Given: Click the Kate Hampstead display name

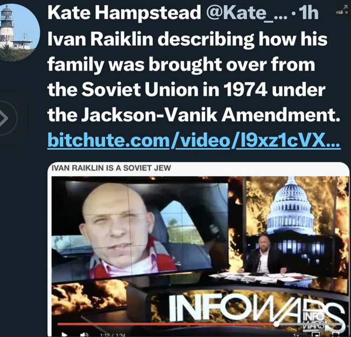Looking at the screenshot, I should 124,13.
